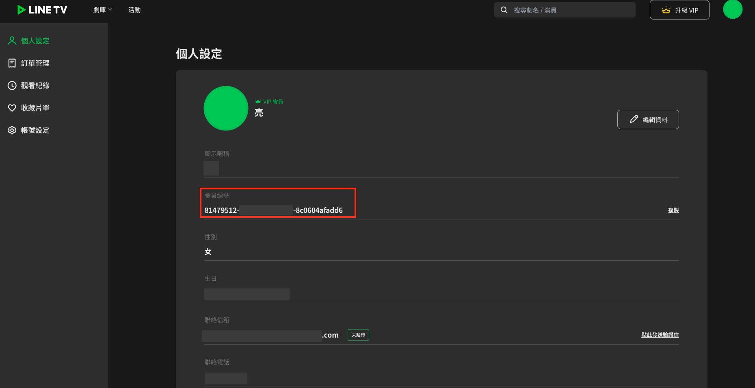This screenshot has height=388, width=755.
Task: Click the 點此發送驗證信 link
Action: click(660, 335)
